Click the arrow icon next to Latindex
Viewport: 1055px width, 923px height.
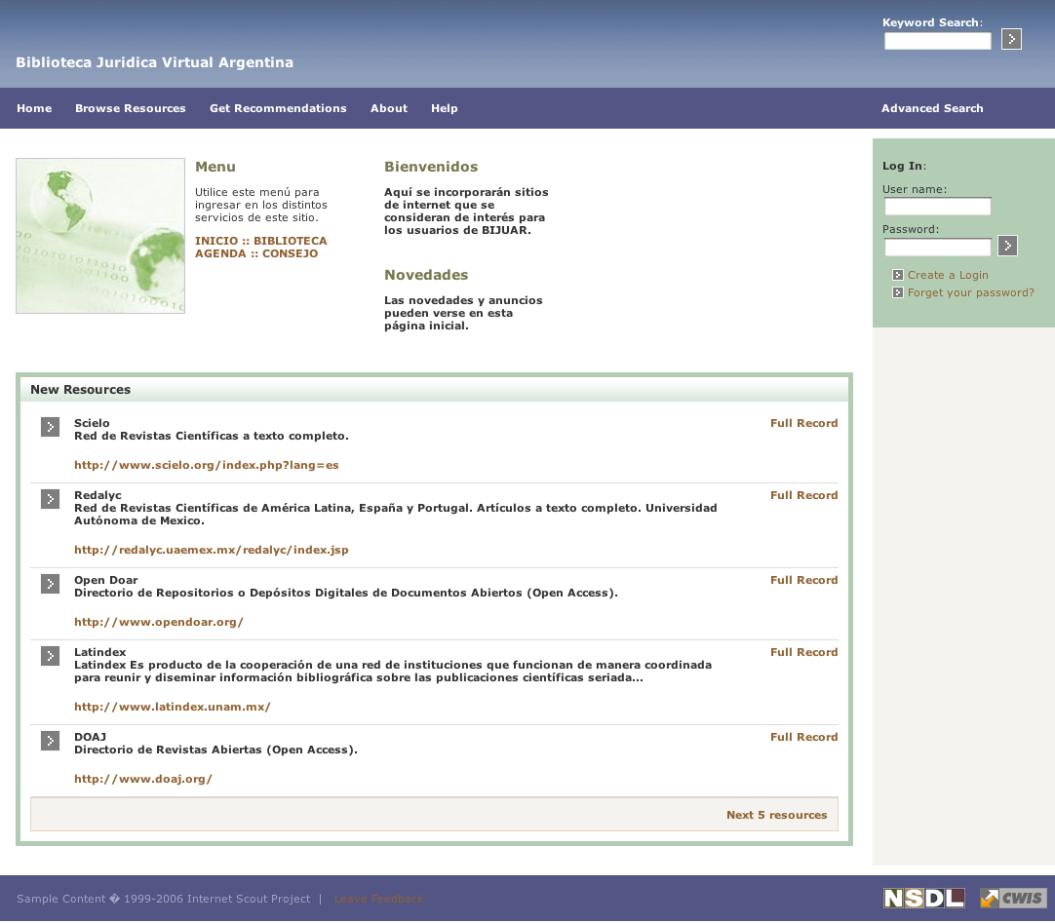51,656
